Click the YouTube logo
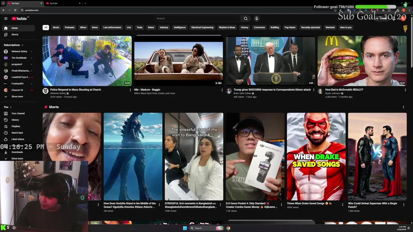 (x=19, y=19)
